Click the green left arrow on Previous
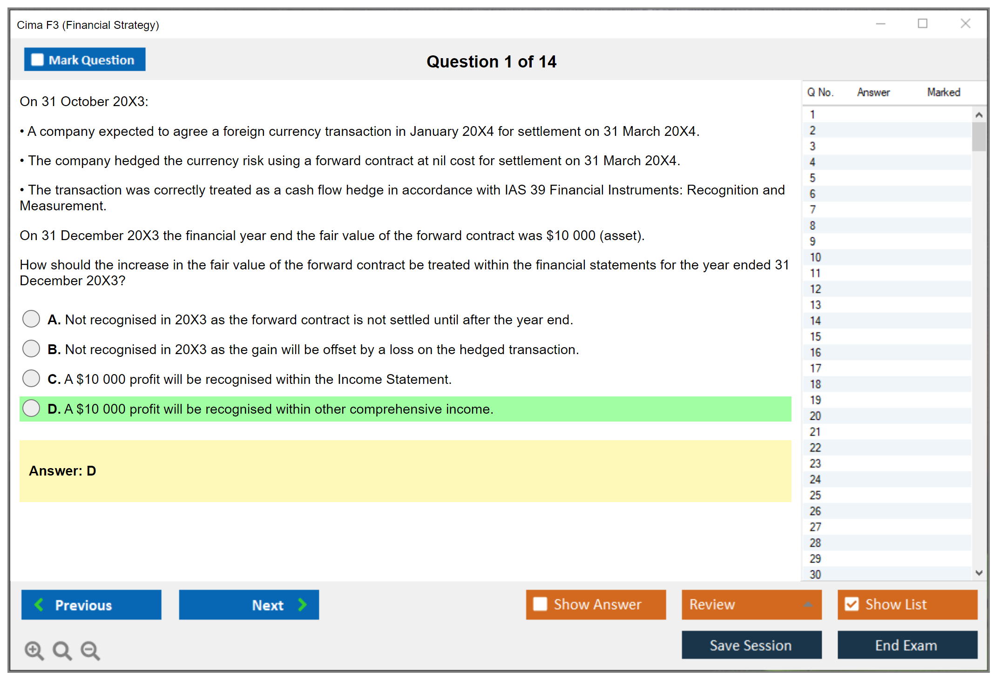 click(x=39, y=604)
